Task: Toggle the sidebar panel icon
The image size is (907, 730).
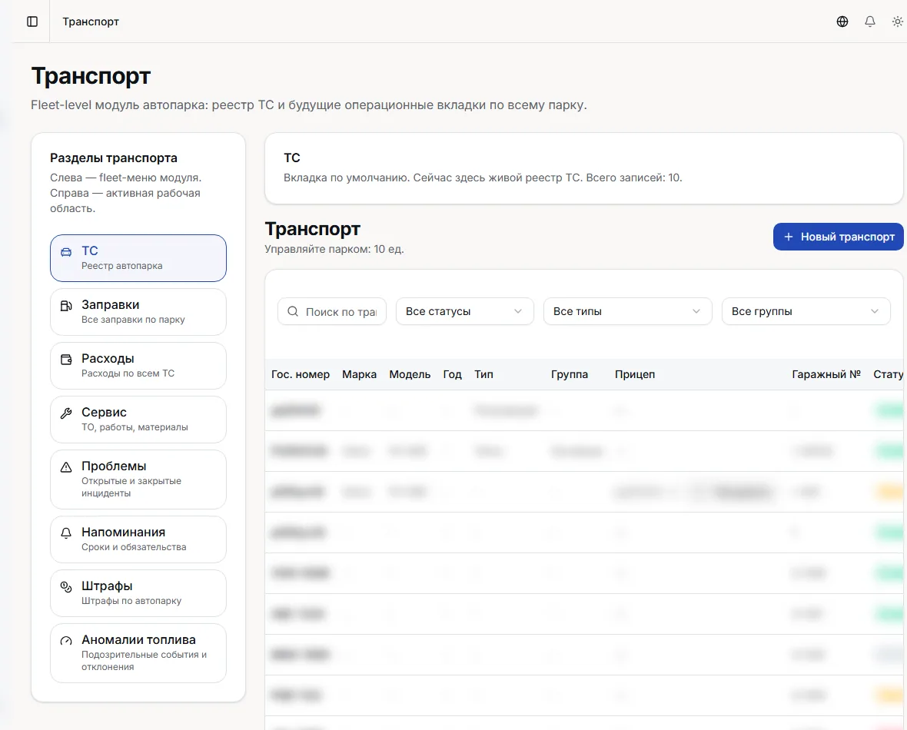Action: point(32,22)
